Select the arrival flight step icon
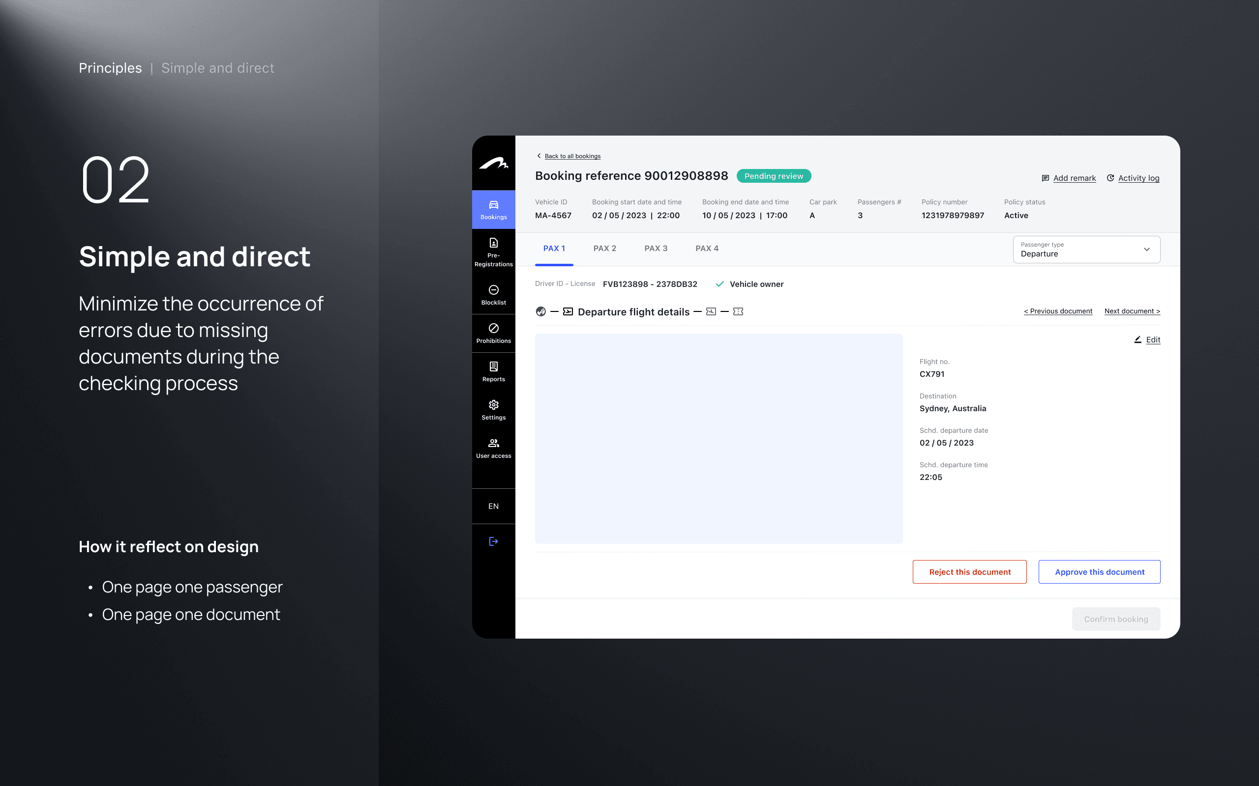The width and height of the screenshot is (1259, 786). (711, 311)
